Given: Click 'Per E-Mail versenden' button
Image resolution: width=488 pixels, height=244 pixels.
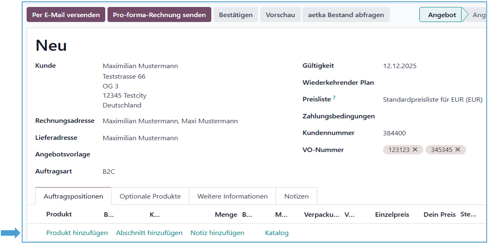Looking at the screenshot, I should click(66, 15).
